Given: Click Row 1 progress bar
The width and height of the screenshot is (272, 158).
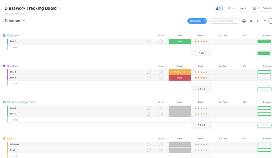Looking at the screenshot, I should pyautogui.click(x=264, y=41).
